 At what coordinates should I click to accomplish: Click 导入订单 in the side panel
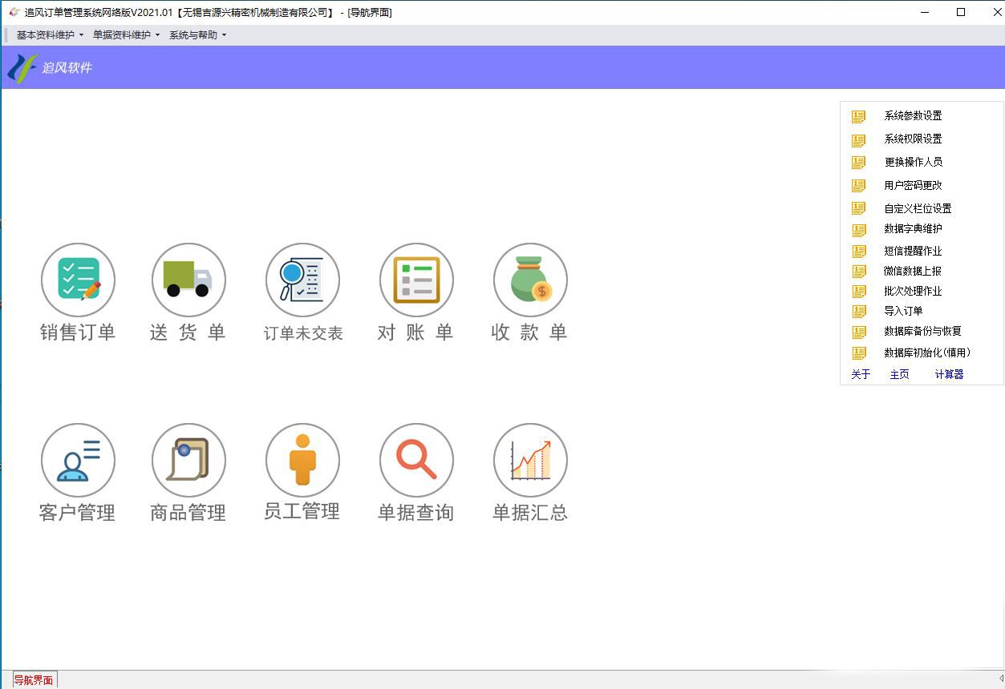tap(903, 311)
